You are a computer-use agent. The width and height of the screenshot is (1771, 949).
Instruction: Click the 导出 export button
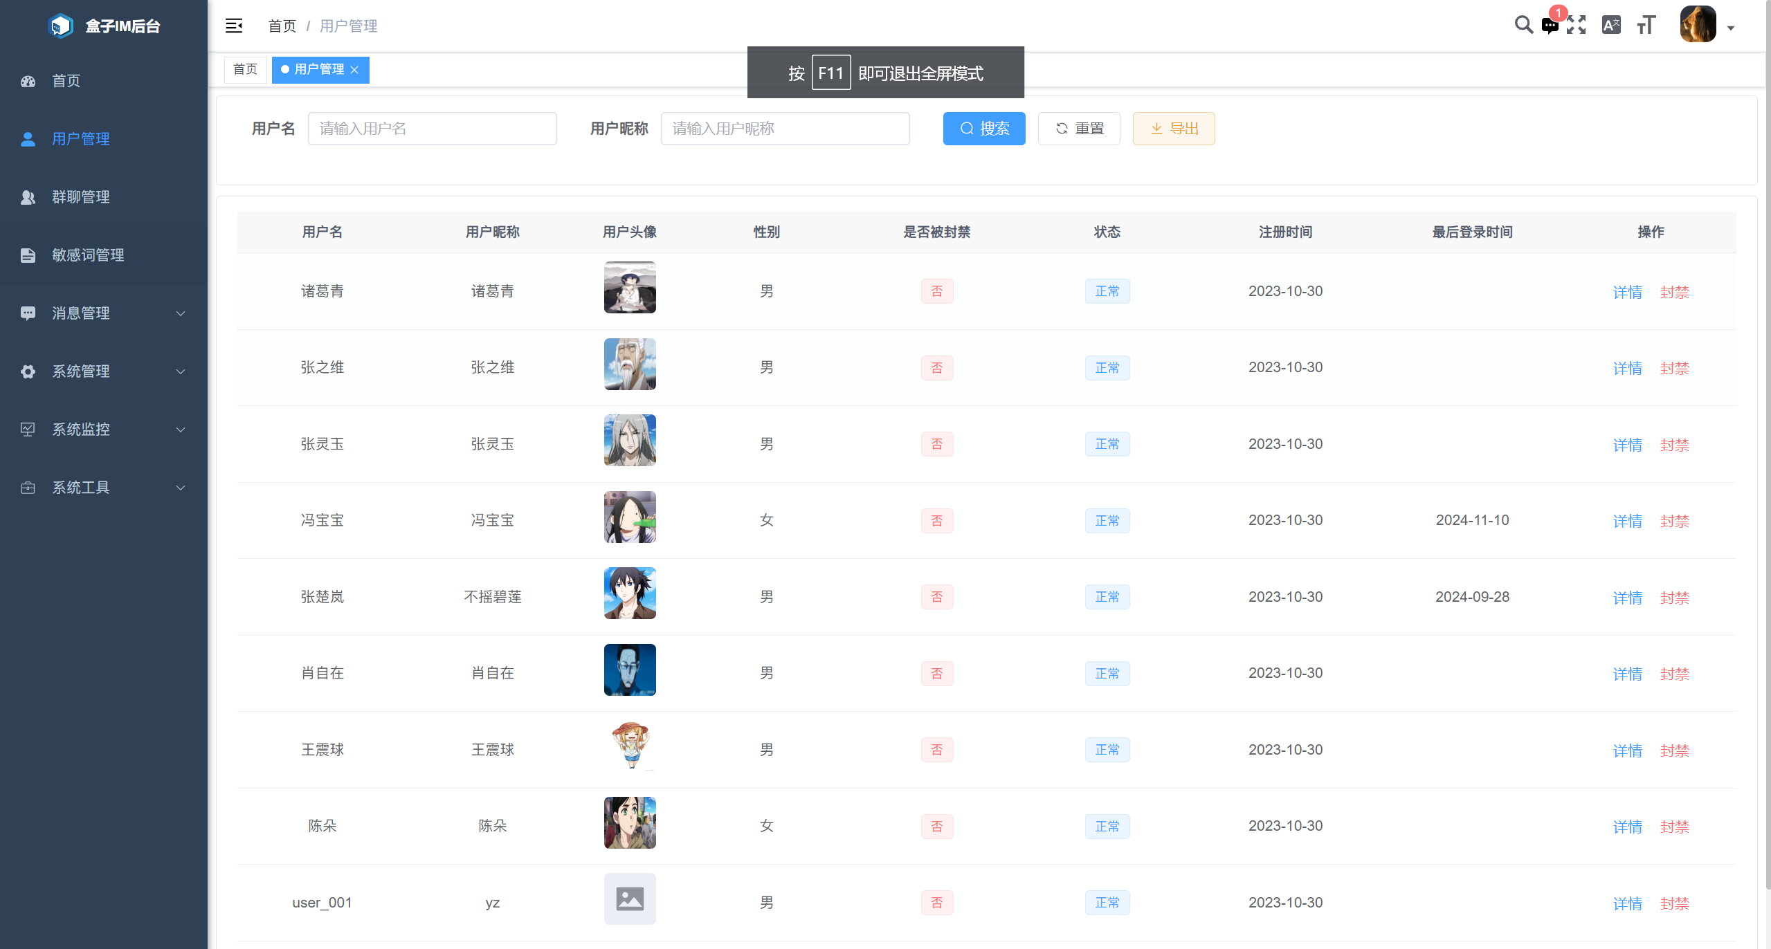coord(1173,129)
